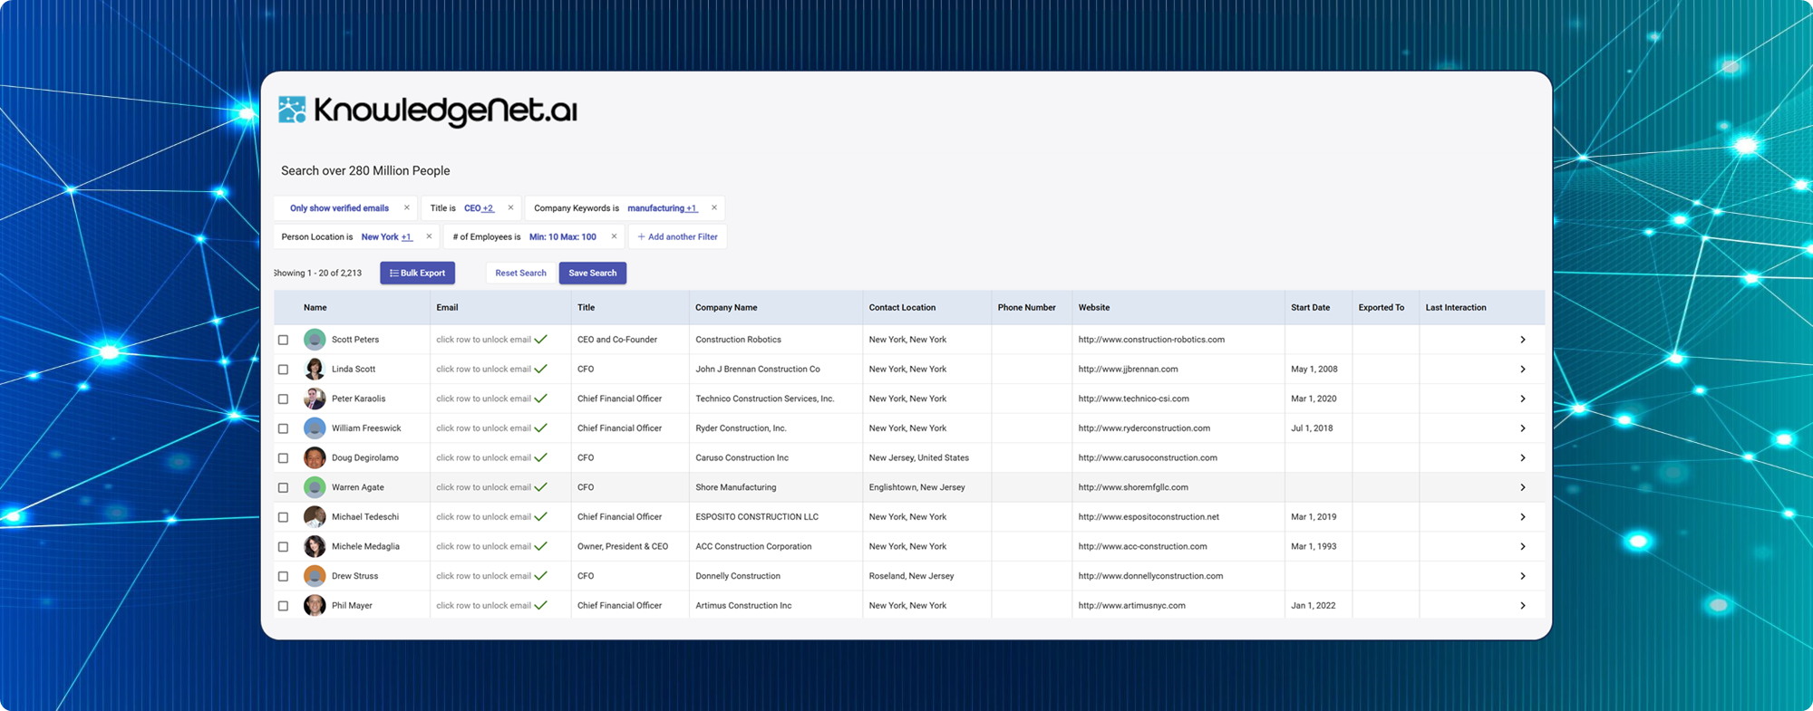Click the Name column header
The width and height of the screenshot is (1813, 711).
315,308
